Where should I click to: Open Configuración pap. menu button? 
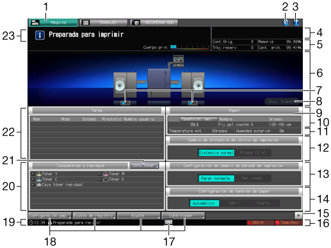[x=50, y=215]
